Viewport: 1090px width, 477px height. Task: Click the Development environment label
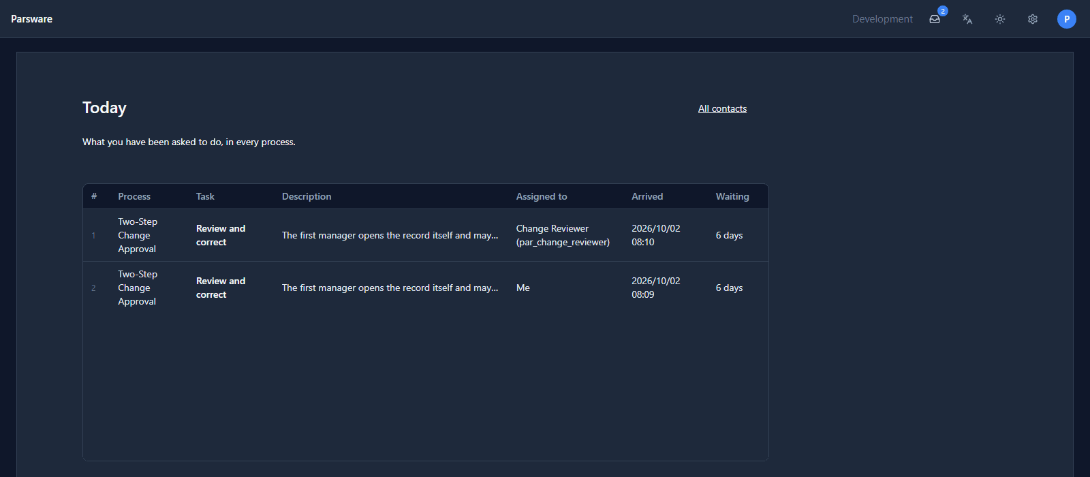[x=882, y=19]
